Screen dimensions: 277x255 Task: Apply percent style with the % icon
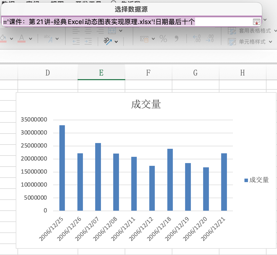click(163, 39)
